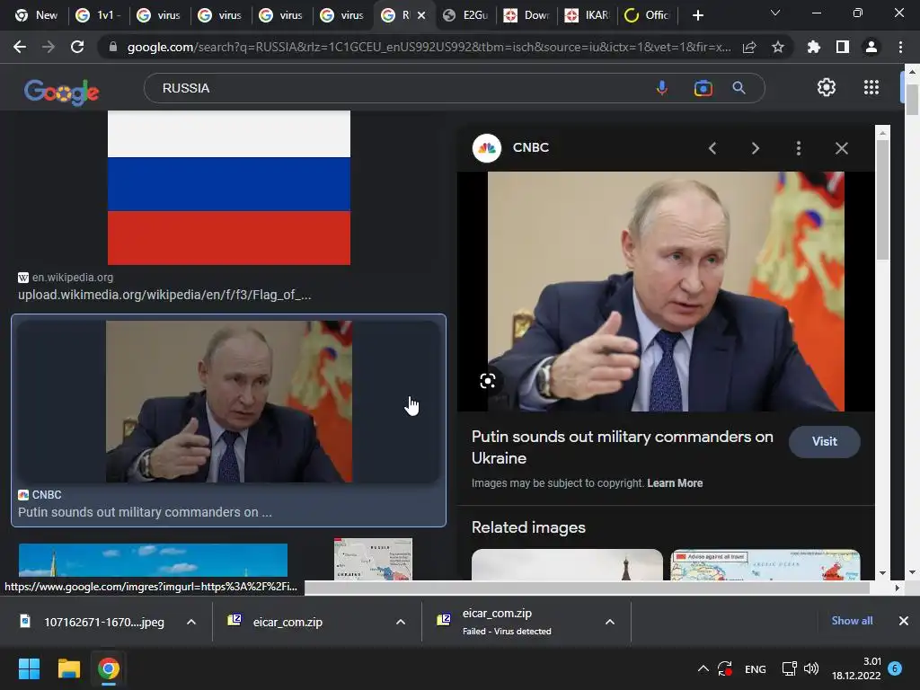The height and width of the screenshot is (690, 920).
Task: Show next image in preview panel
Action: click(755, 148)
